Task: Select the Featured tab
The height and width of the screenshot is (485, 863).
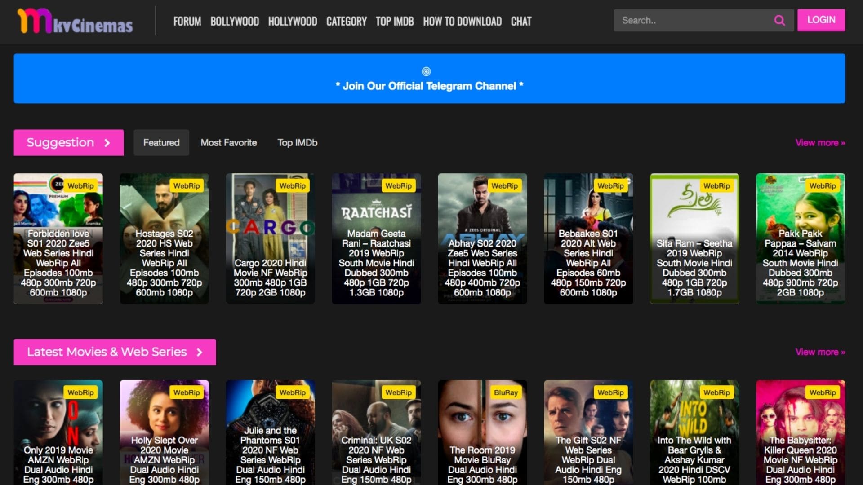Action: click(161, 143)
